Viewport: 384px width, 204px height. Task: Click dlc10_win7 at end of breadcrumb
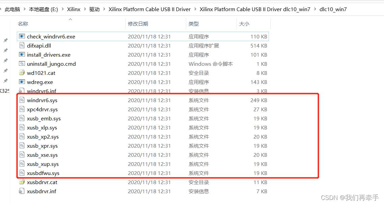[x=333, y=9]
